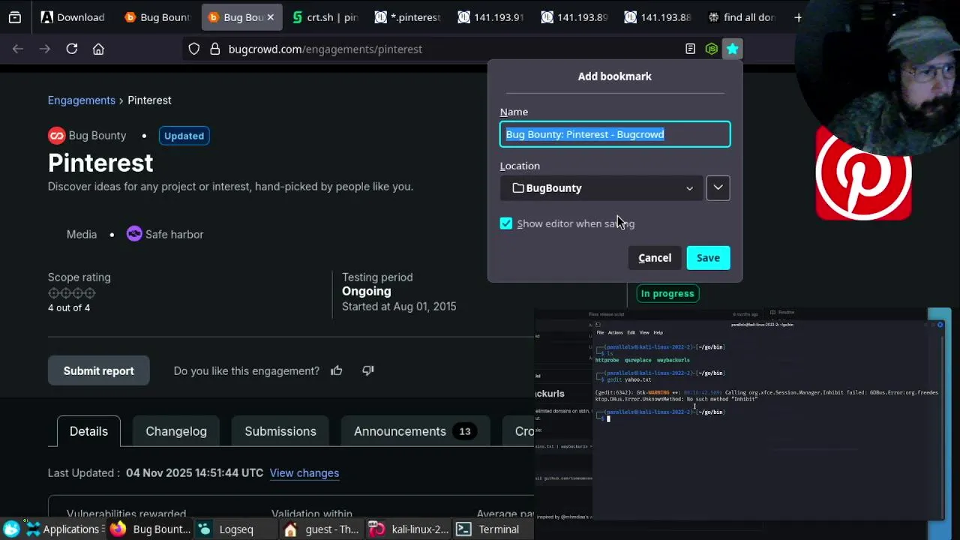Click the Cancel button in bookmark dialog

point(655,258)
